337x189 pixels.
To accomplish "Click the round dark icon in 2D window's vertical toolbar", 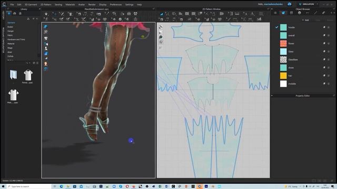I will [x=161, y=37].
